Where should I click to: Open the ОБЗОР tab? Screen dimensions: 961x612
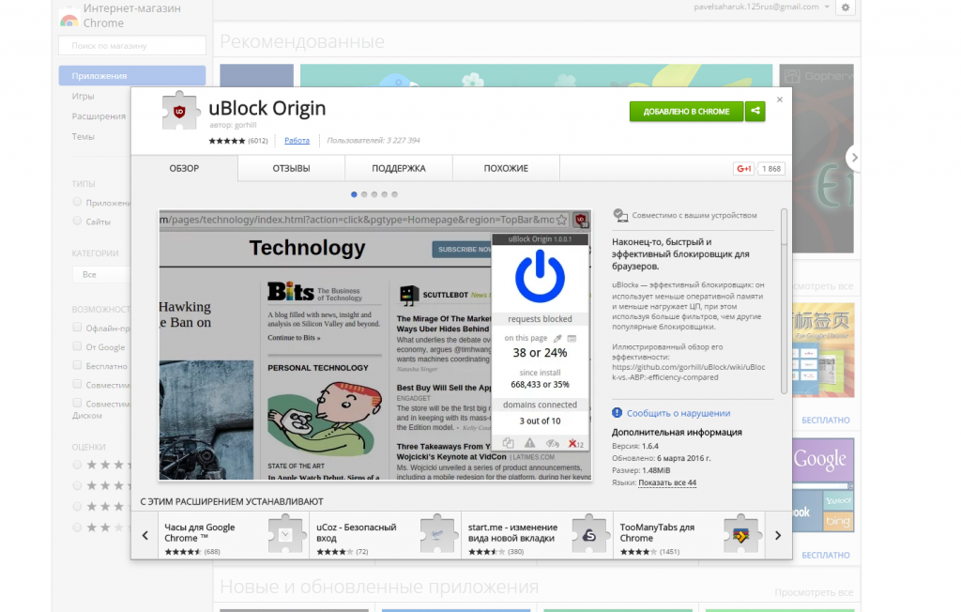185,168
